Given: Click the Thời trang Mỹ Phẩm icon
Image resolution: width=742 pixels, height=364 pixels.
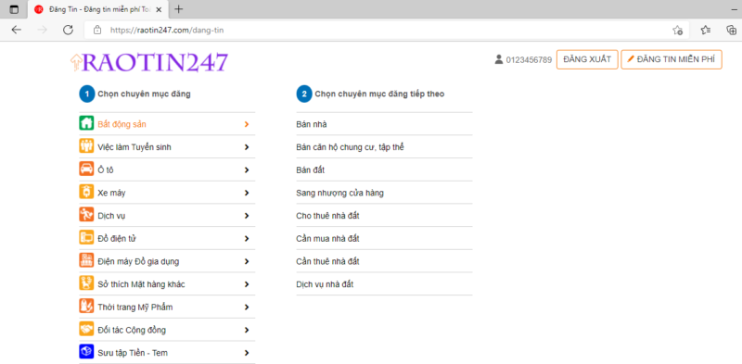Looking at the screenshot, I should pyautogui.click(x=86, y=307).
